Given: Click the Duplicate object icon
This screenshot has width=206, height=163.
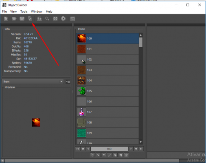Looking at the screenshot, I should [115, 155].
